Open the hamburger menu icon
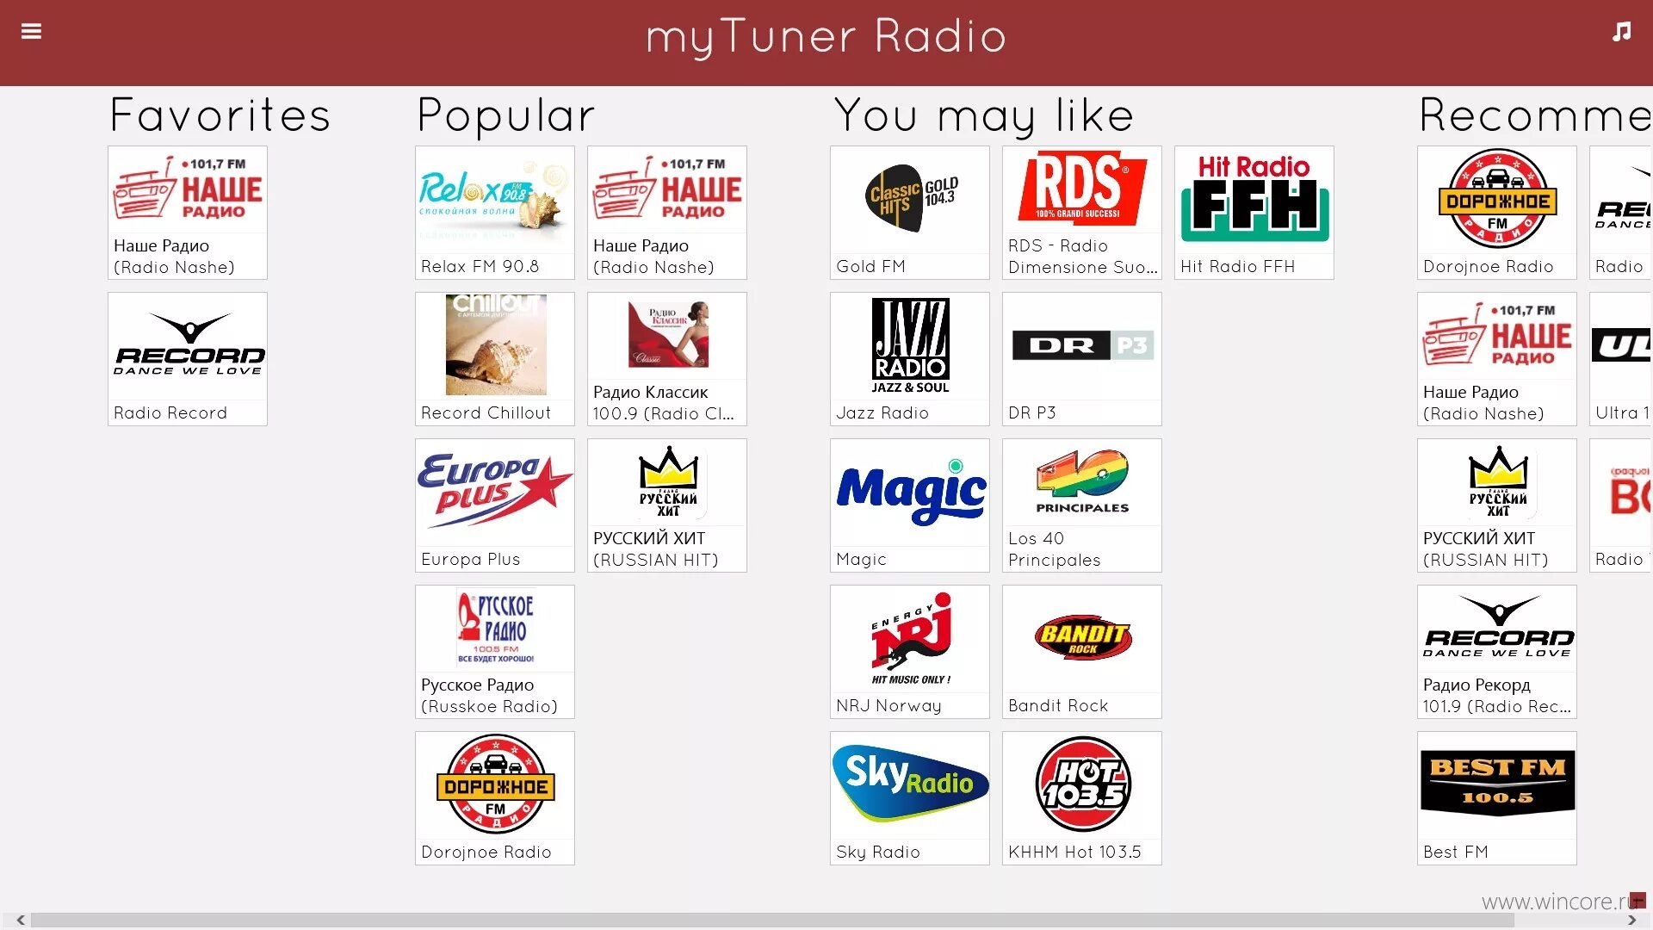This screenshot has width=1653, height=930. (31, 31)
